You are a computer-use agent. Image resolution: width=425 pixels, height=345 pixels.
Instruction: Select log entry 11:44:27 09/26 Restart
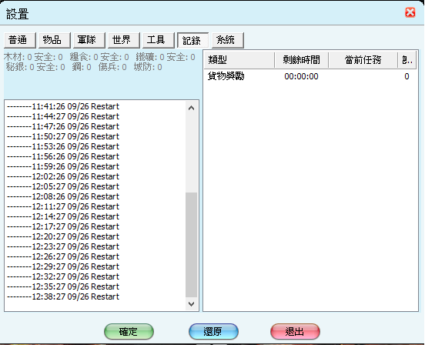click(63, 116)
